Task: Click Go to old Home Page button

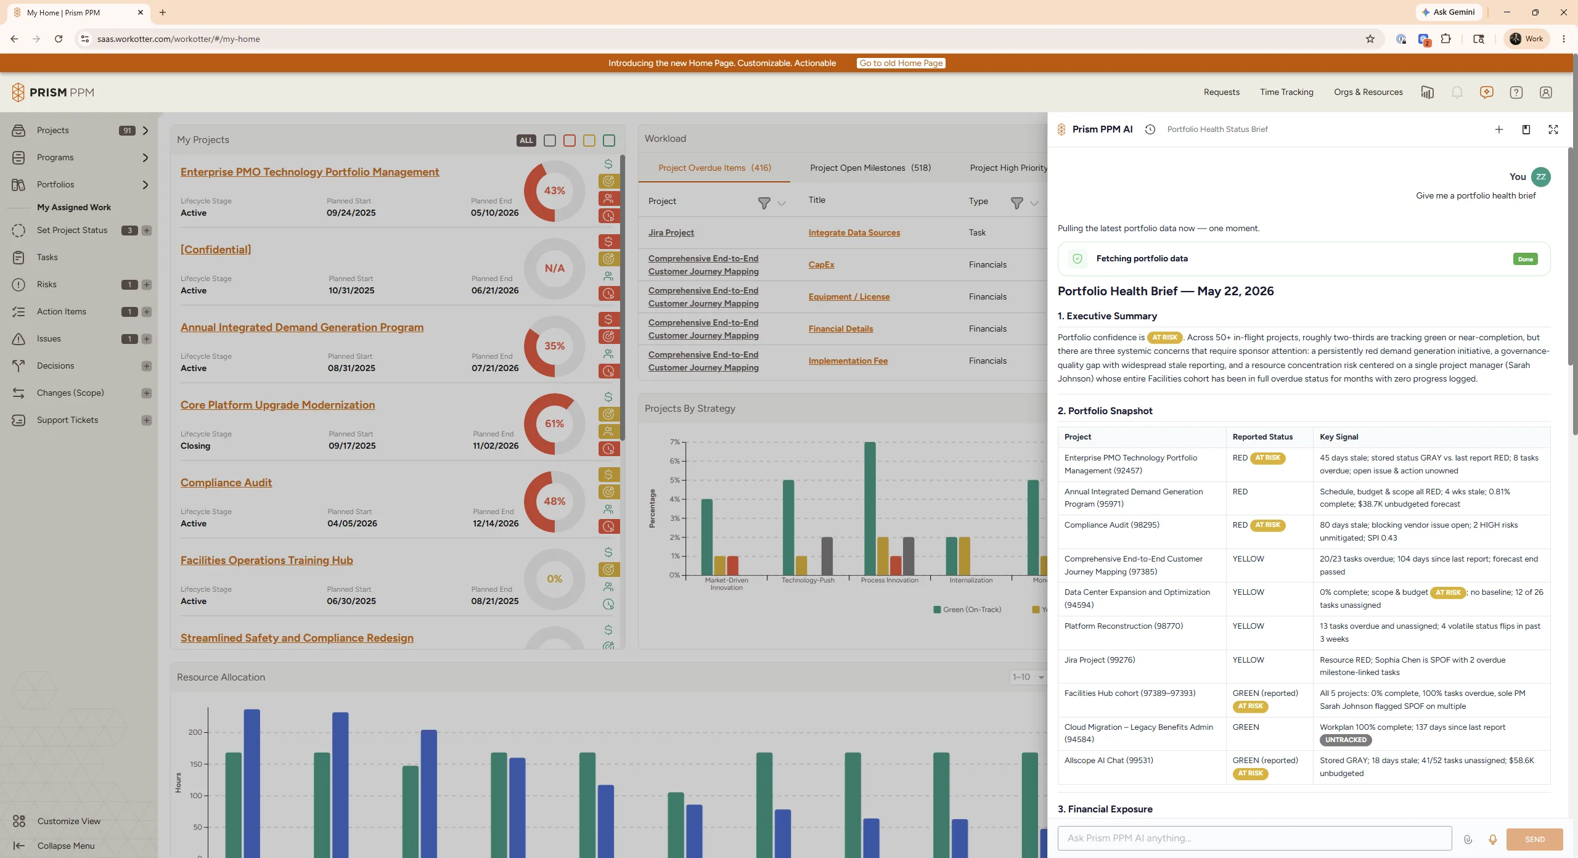Action: 901,63
